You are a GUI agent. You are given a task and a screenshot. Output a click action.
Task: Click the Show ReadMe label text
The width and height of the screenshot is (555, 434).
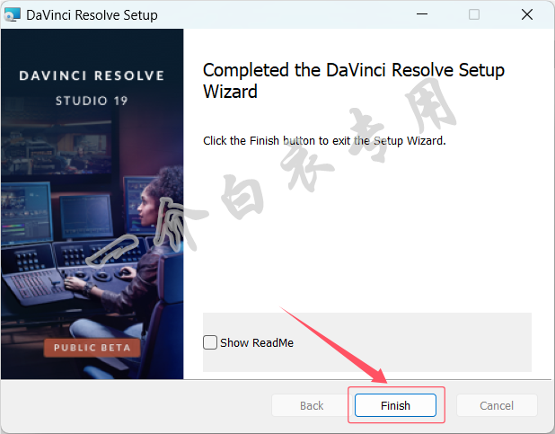[x=257, y=343]
